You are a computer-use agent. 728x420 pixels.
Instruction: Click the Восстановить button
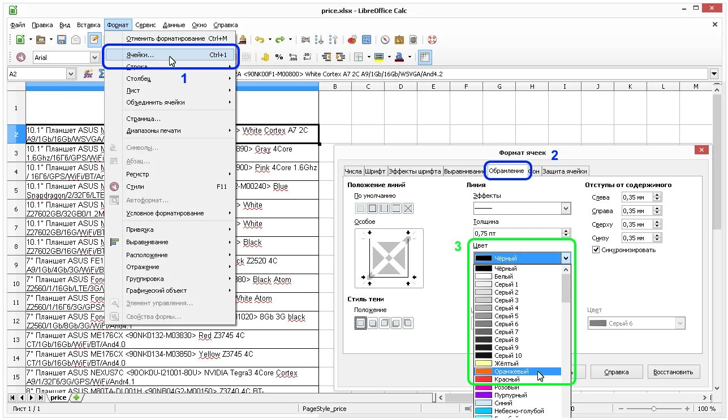(674, 372)
